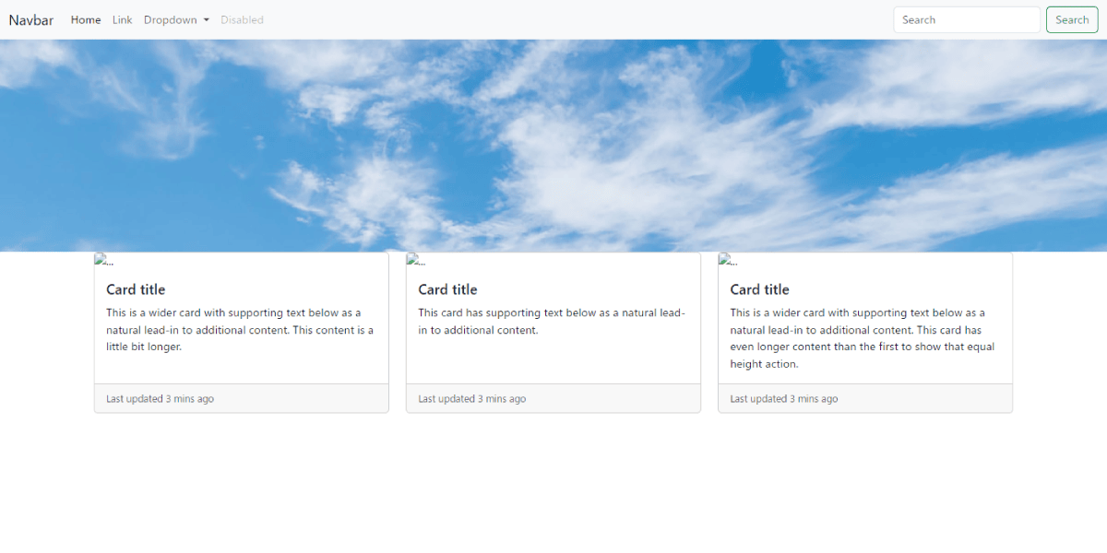Image resolution: width=1107 pixels, height=553 pixels.
Task: Click paragraph ending 'This content is a little bit longer'
Action: click(x=241, y=330)
